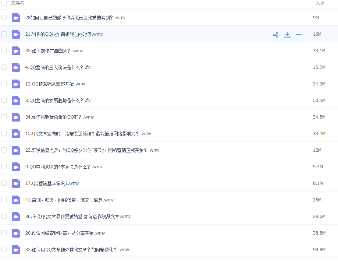Viewport: 338px width, 267px height.
Task: Check the box for 9.QQ空间营销 file
Action: pos(4,166)
